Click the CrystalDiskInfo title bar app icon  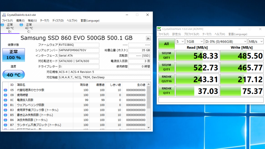coord(4,15)
